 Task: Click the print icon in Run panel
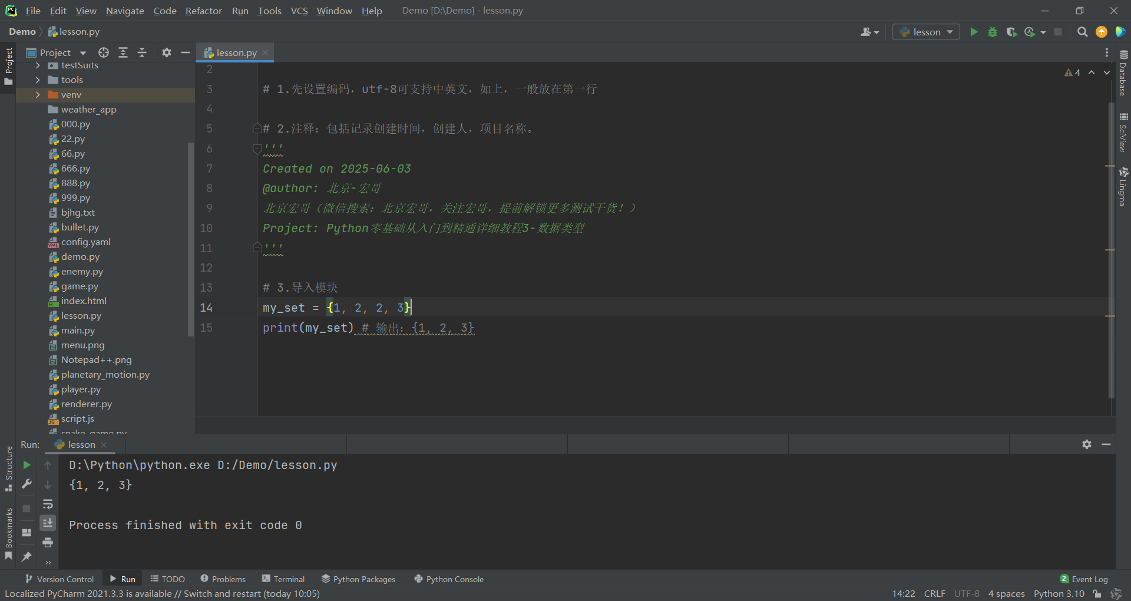click(48, 542)
